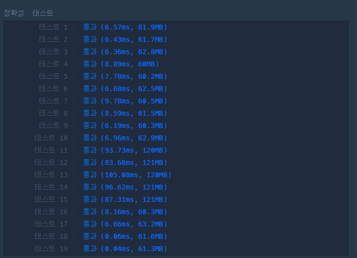Click the result 통과 (83.66ms, 121MB)
Screen dimensions: 357x258
125,162
